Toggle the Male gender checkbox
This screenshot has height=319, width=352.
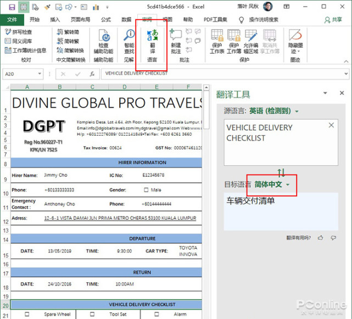[x=146, y=190]
